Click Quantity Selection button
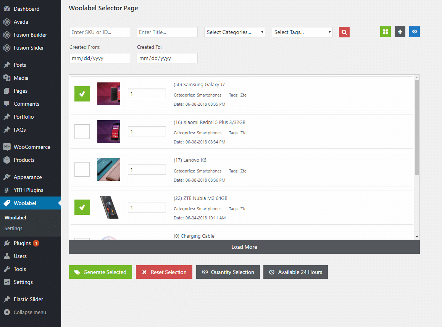Screen dimensions: 442x327 228,272
